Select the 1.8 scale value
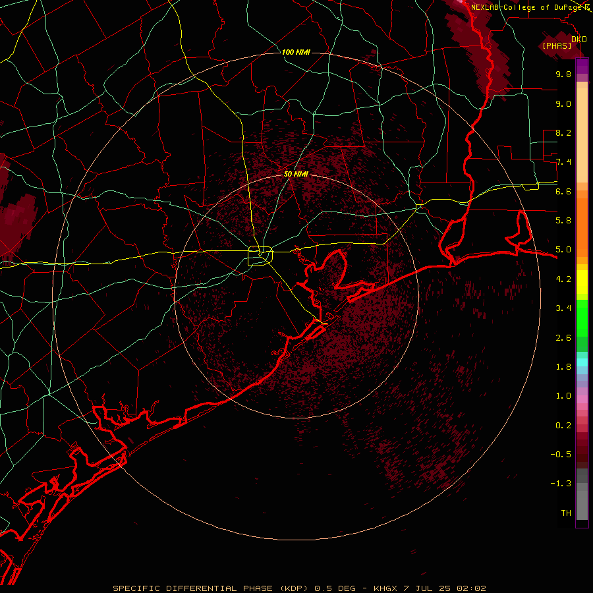This screenshot has height=593, width=593. click(x=563, y=367)
